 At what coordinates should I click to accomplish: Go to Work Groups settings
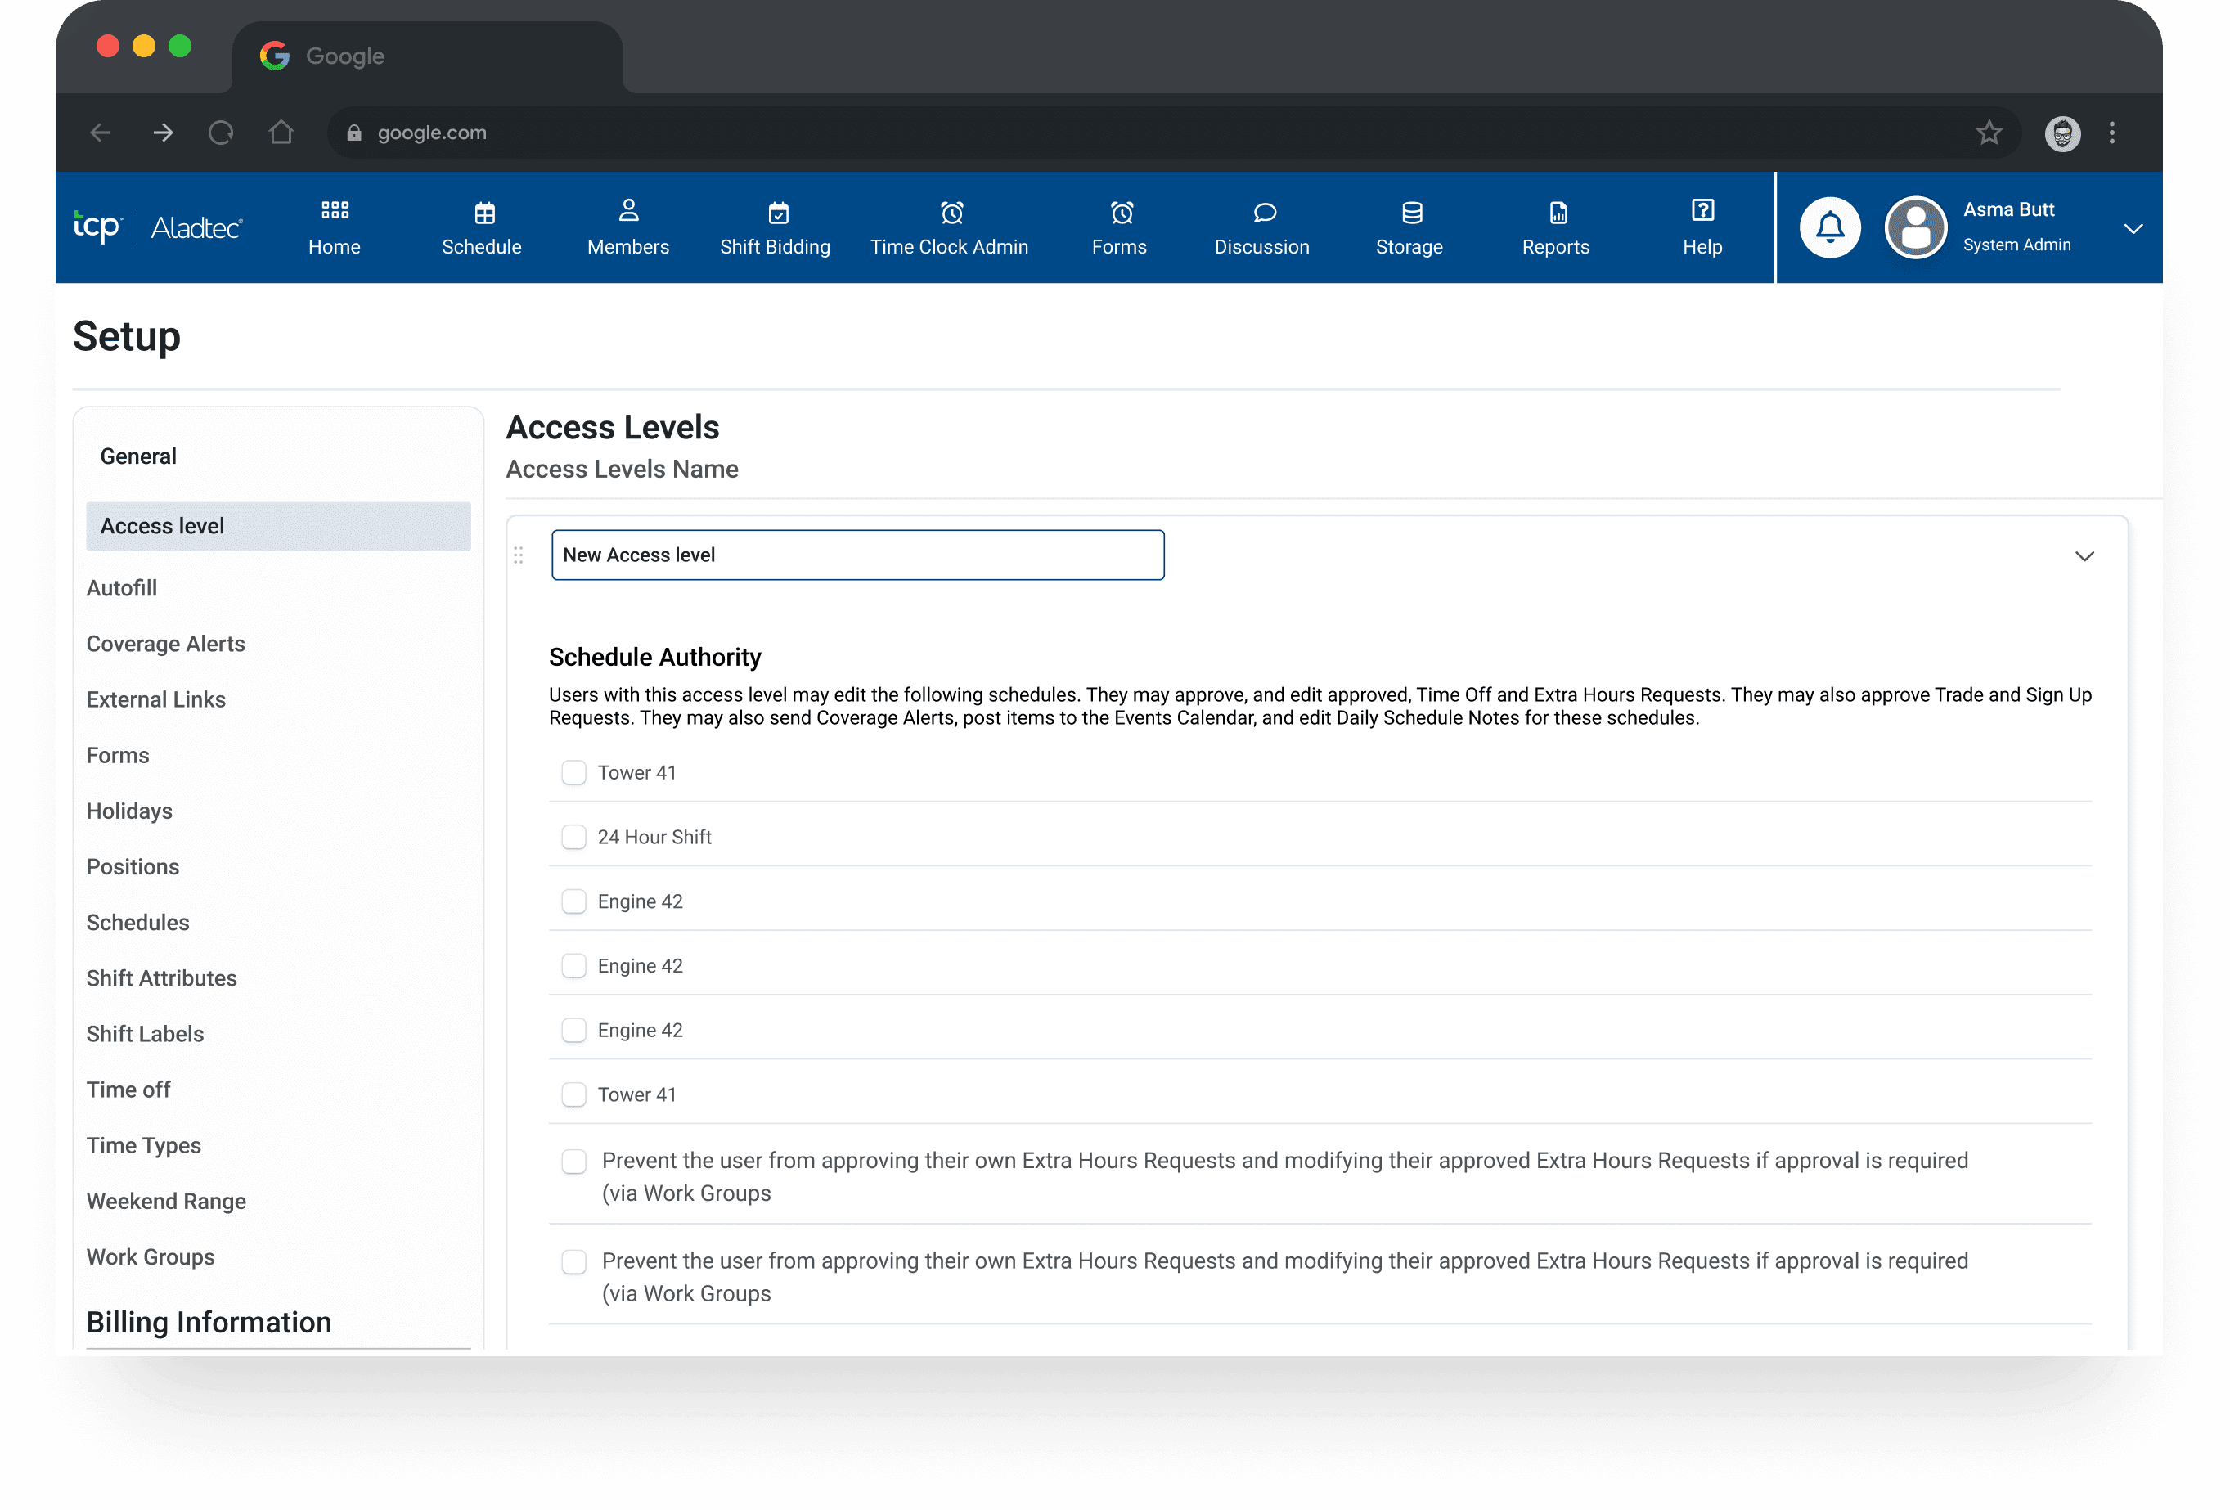150,1256
